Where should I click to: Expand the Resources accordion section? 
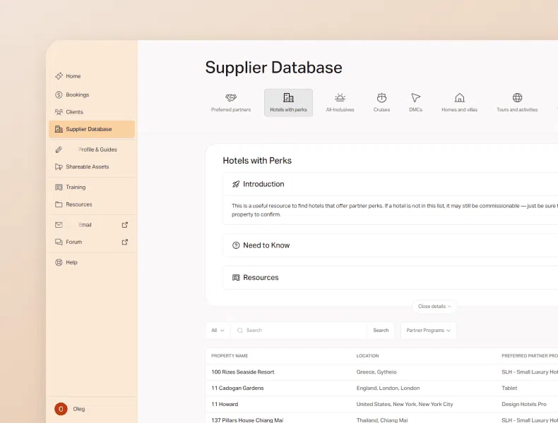(391, 278)
